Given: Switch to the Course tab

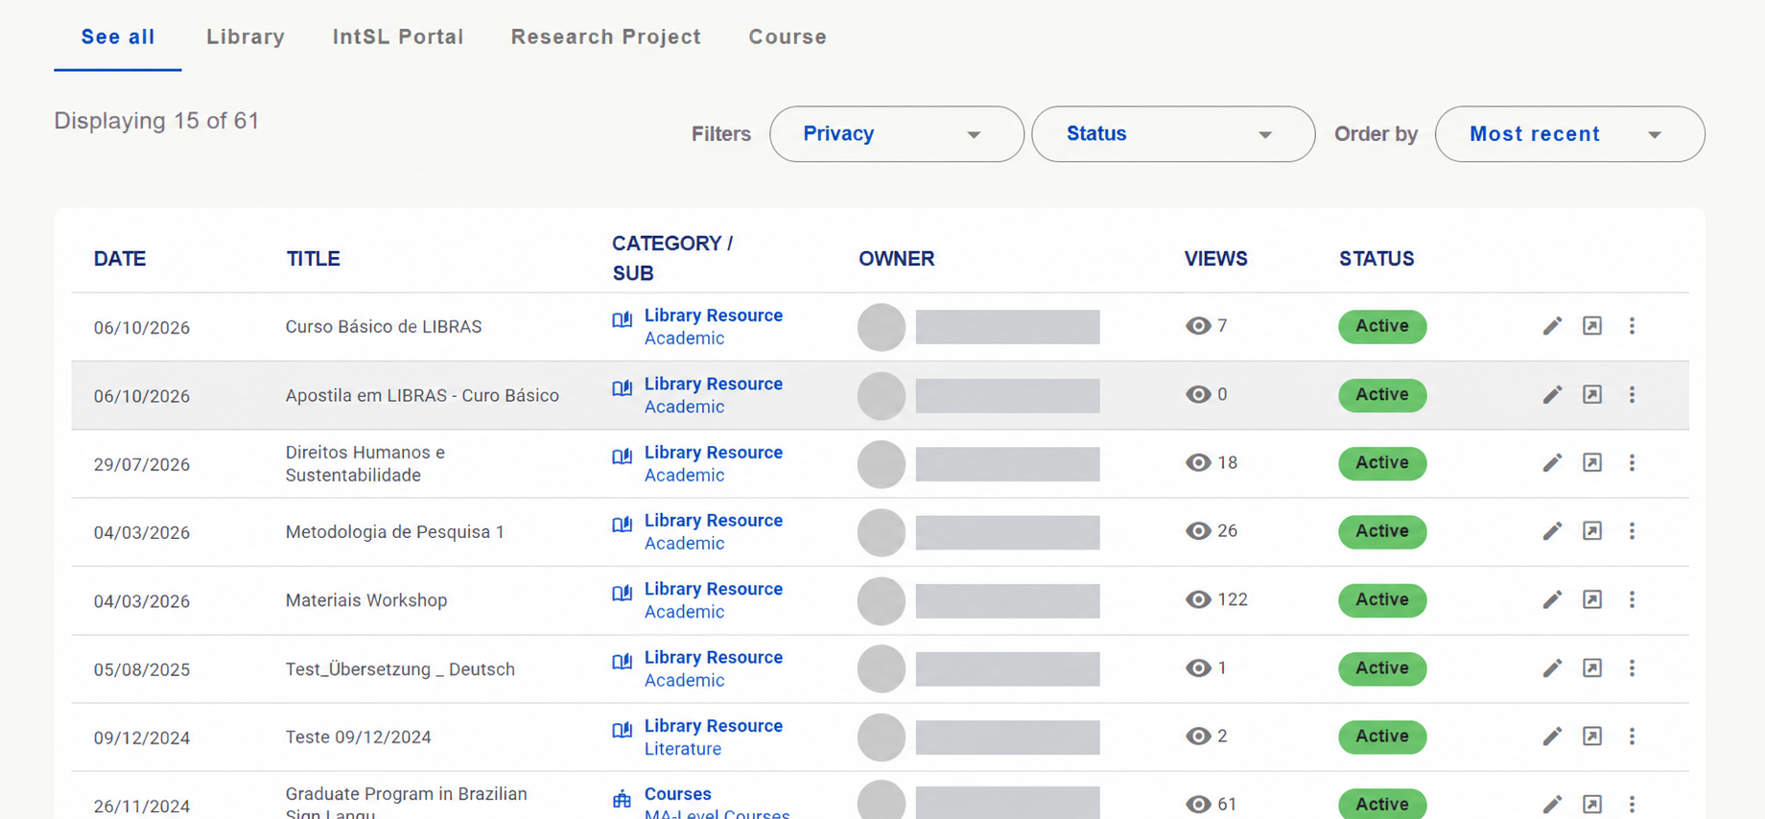Looking at the screenshot, I should (788, 36).
